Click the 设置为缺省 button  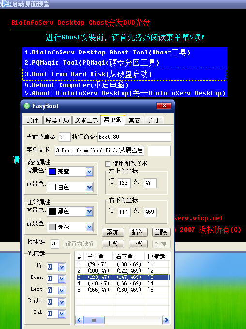(x=79, y=244)
